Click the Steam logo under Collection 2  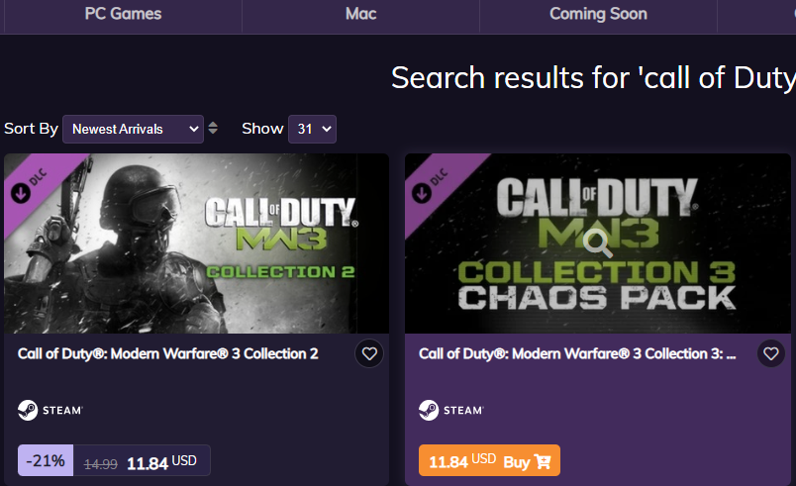pyautogui.click(x=50, y=410)
